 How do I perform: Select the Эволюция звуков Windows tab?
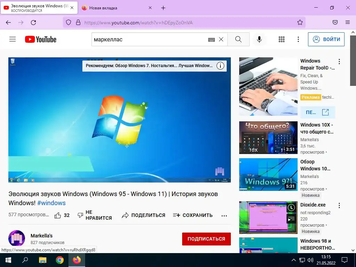(39, 8)
